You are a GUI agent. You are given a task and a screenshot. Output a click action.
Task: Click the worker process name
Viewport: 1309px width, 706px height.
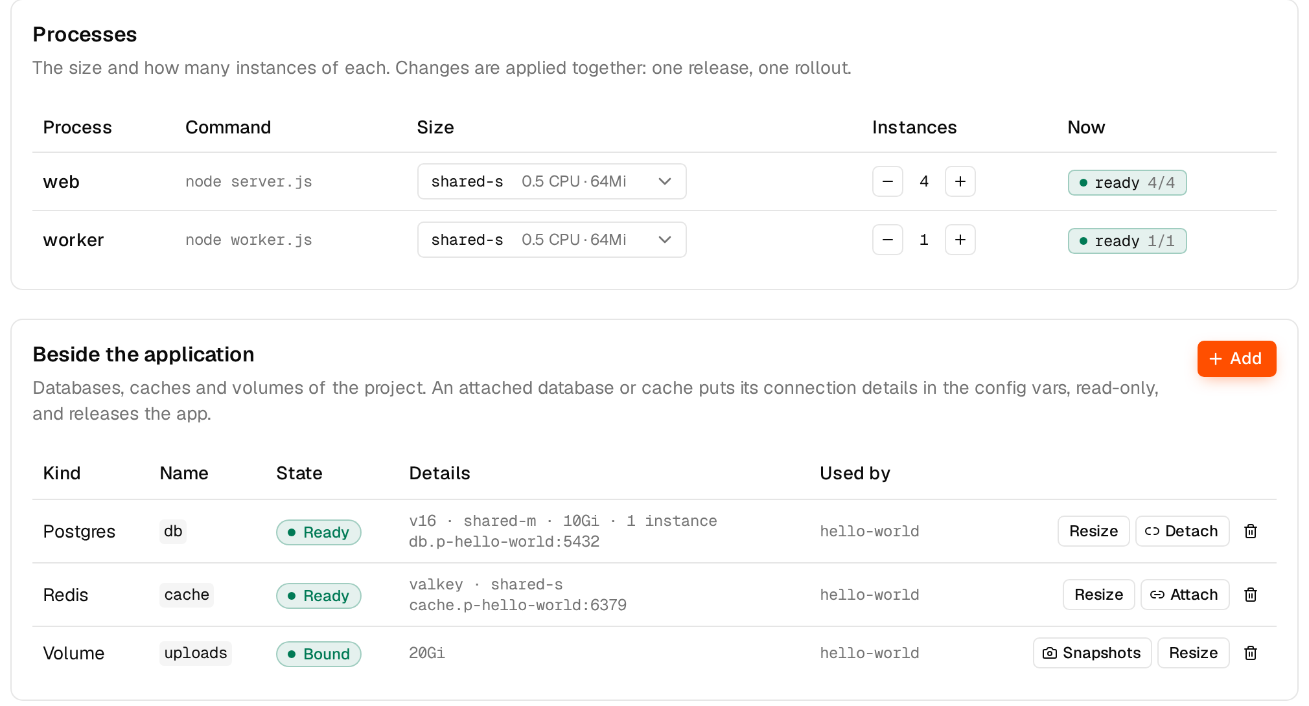coord(73,240)
